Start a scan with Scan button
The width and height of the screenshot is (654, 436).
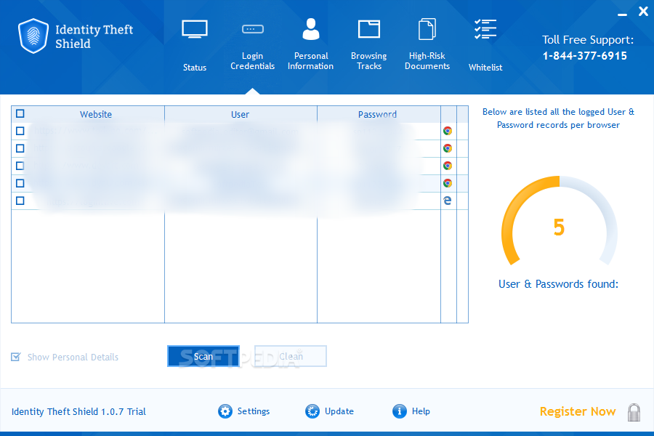coord(203,356)
